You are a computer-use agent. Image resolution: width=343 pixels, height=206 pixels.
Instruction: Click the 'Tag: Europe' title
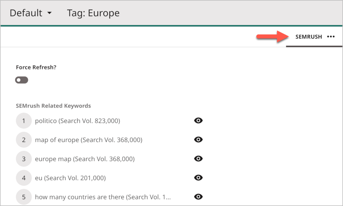(x=93, y=13)
